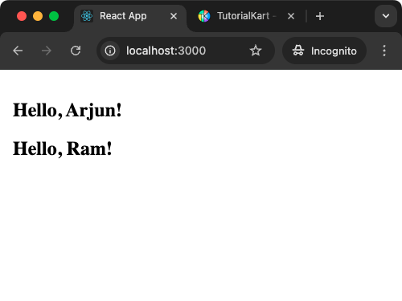Click the 'Hello, Arjun!' heading
Image resolution: width=402 pixels, height=301 pixels.
coord(68,110)
